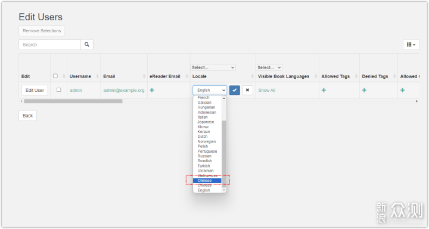Click the Edit User button

pyautogui.click(x=35, y=90)
